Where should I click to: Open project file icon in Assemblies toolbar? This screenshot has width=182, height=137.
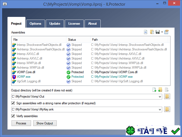coord(152,32)
